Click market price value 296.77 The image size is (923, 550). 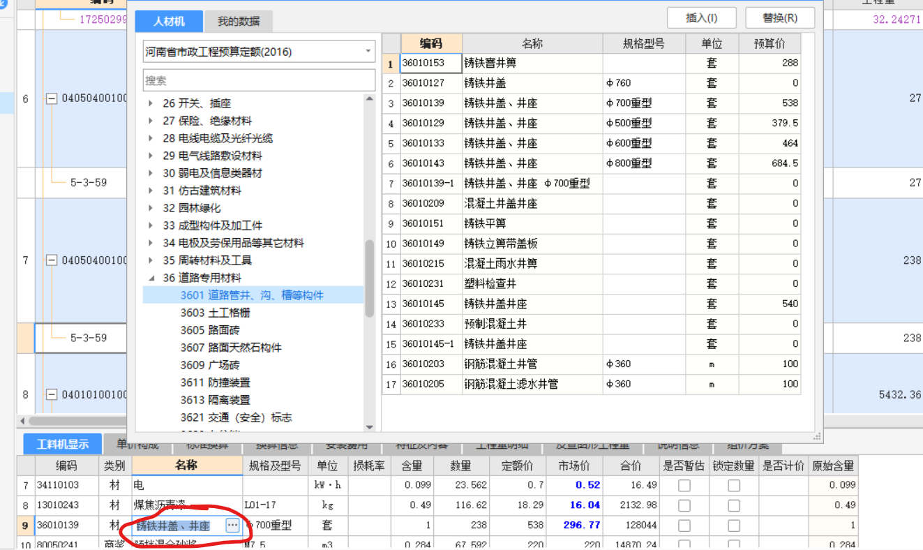(582, 526)
